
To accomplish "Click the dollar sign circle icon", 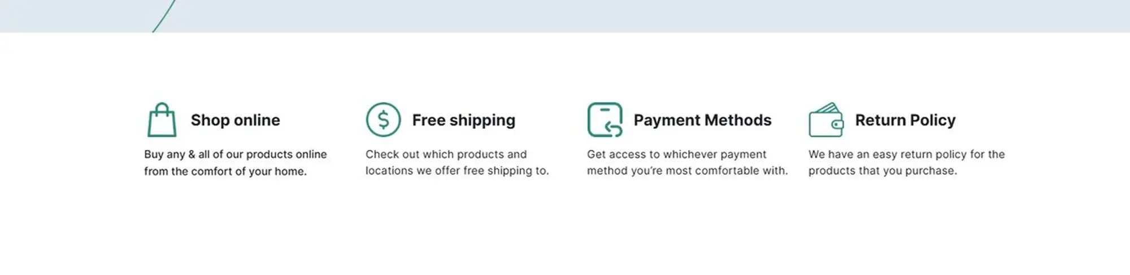I will point(383,119).
